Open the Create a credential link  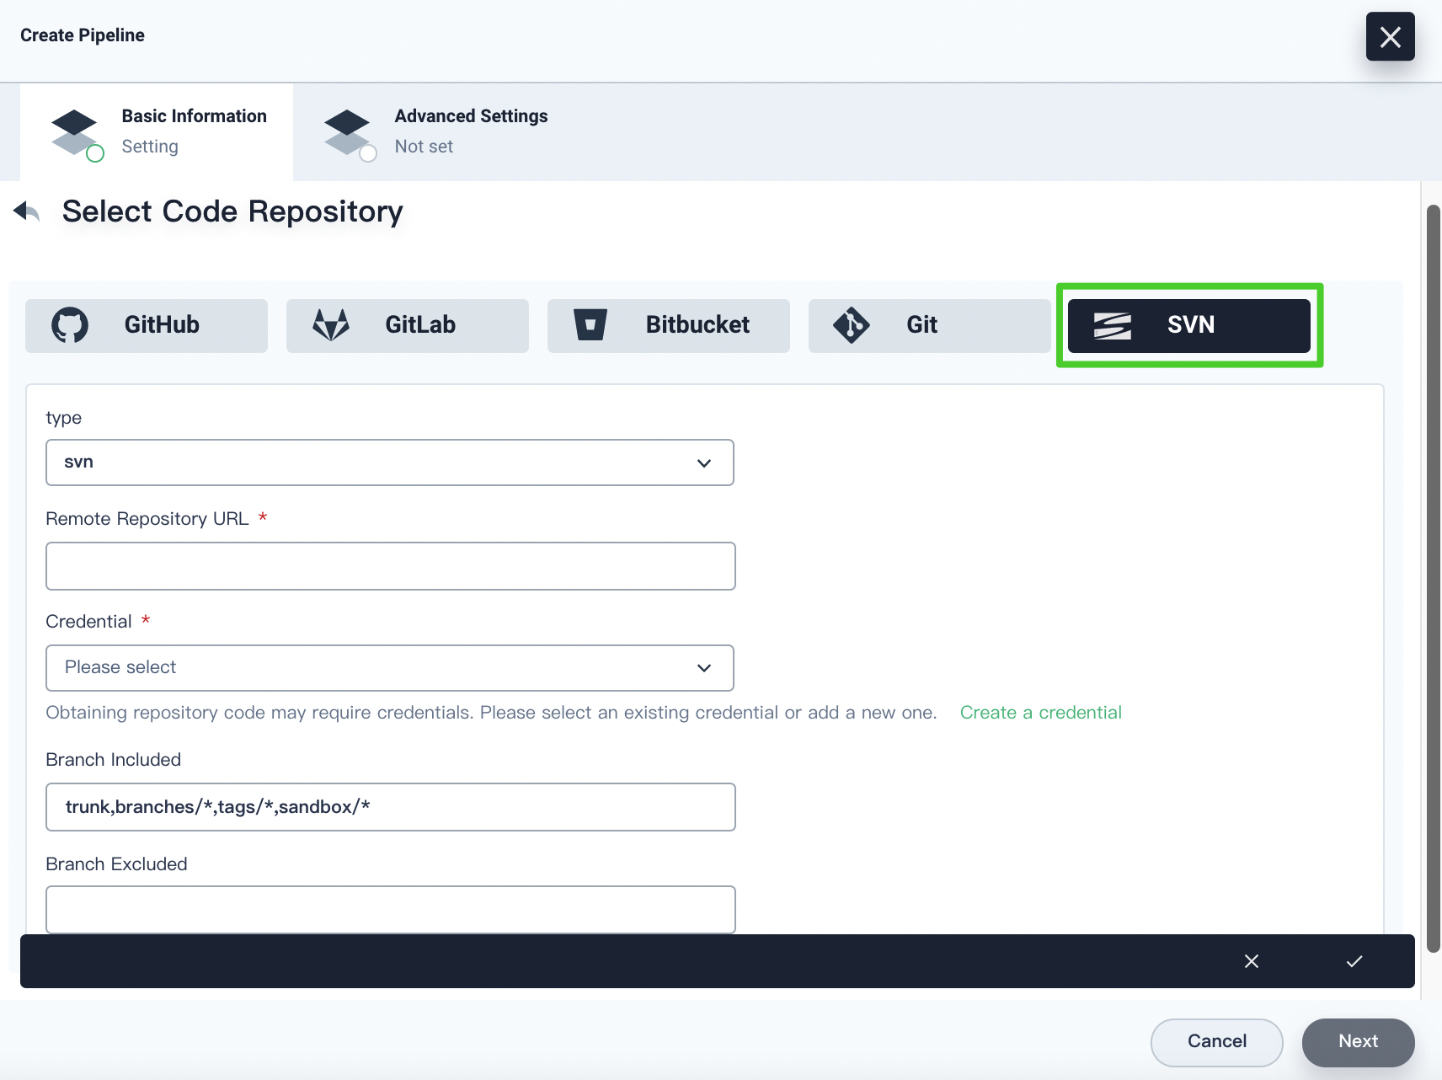(x=1040, y=713)
